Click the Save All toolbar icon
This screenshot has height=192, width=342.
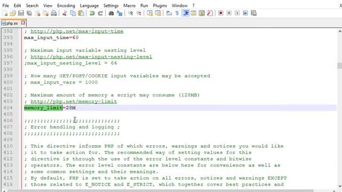[x=29, y=13]
